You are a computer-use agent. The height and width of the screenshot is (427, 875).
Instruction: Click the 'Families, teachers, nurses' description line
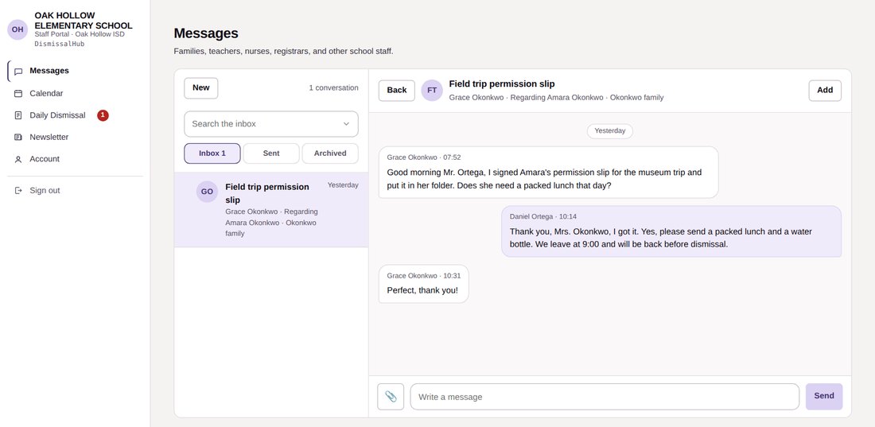click(x=283, y=52)
